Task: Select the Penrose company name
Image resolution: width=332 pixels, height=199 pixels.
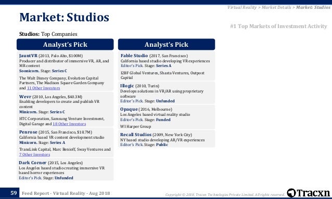Action: [28, 132]
